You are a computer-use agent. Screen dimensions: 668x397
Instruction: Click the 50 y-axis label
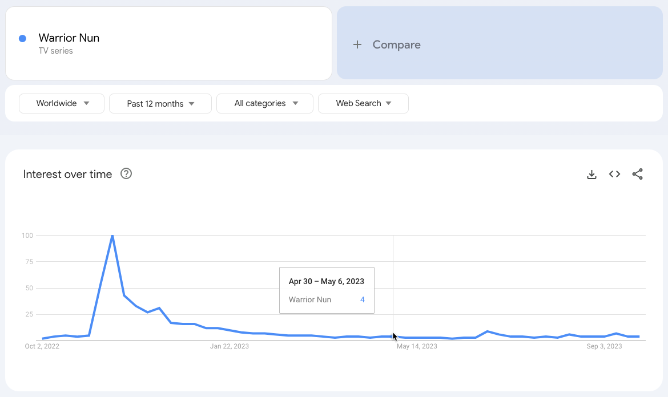point(29,288)
